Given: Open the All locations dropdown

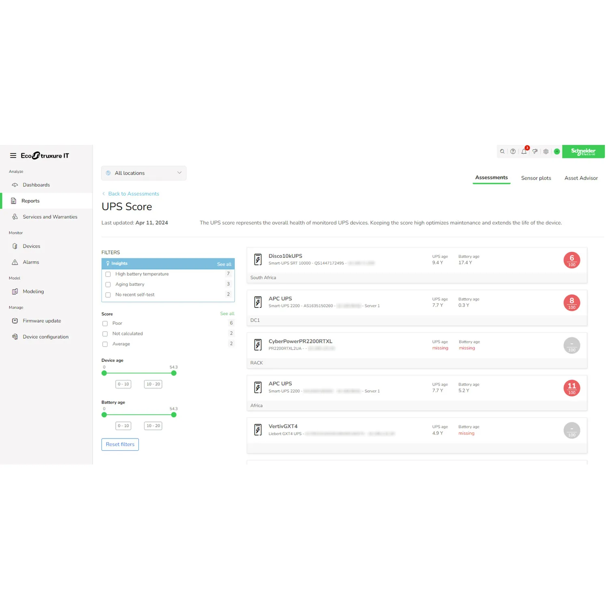Looking at the screenshot, I should click(x=143, y=173).
